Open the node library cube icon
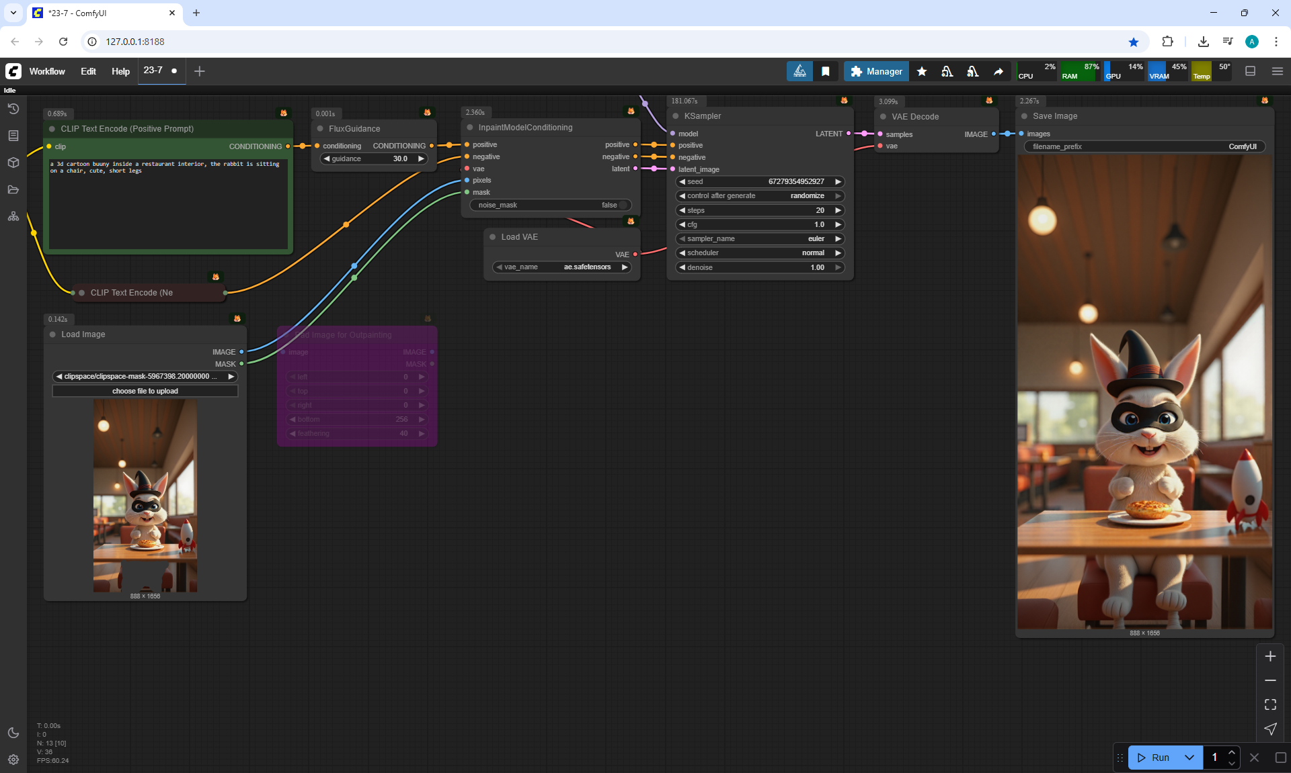This screenshot has height=773, width=1291. tap(13, 163)
